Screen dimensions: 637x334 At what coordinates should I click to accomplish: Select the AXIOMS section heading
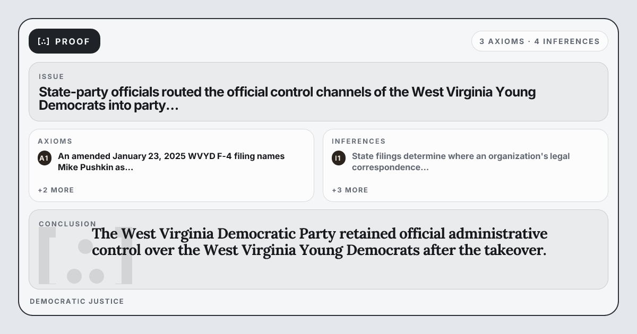[55, 141]
